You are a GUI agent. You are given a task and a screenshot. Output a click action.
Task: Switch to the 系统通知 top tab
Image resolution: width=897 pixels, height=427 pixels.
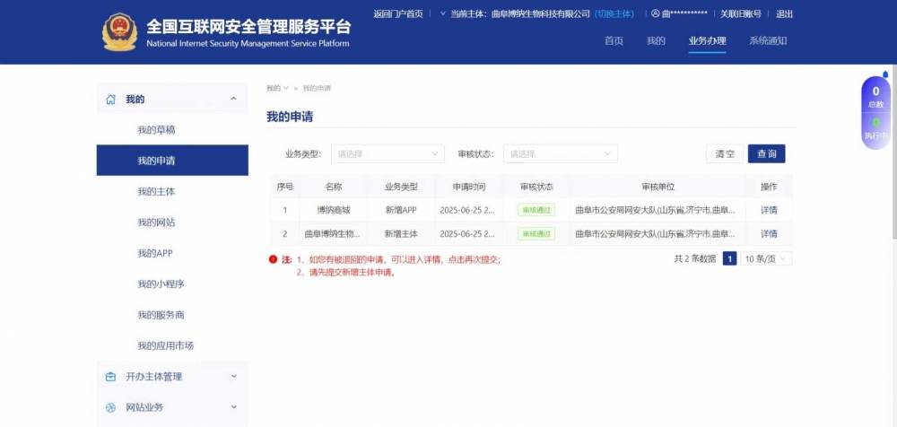click(x=768, y=41)
